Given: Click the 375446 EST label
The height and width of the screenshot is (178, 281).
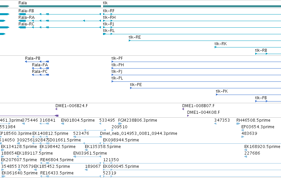Looking at the screenshot, I should (30, 120).
